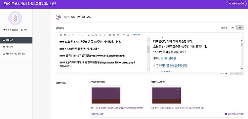Screen dimensions: 248x119
Task: Click the markdown pane scrollbar up arrow
Action: click(148, 40)
